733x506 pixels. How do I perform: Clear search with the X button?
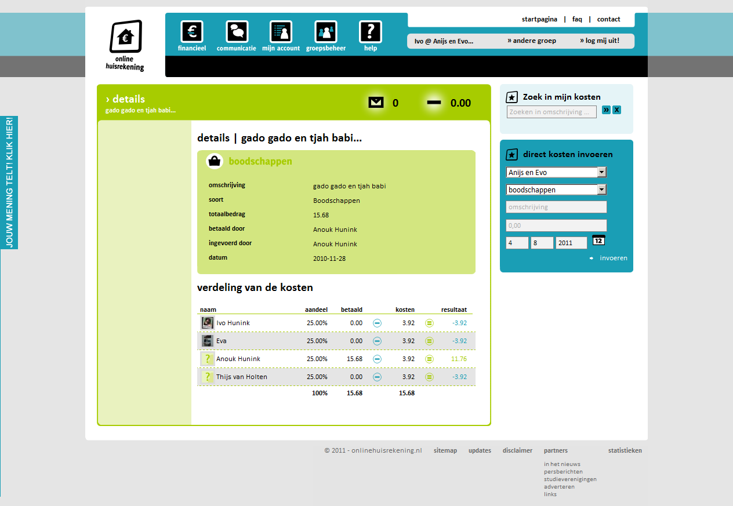(616, 110)
